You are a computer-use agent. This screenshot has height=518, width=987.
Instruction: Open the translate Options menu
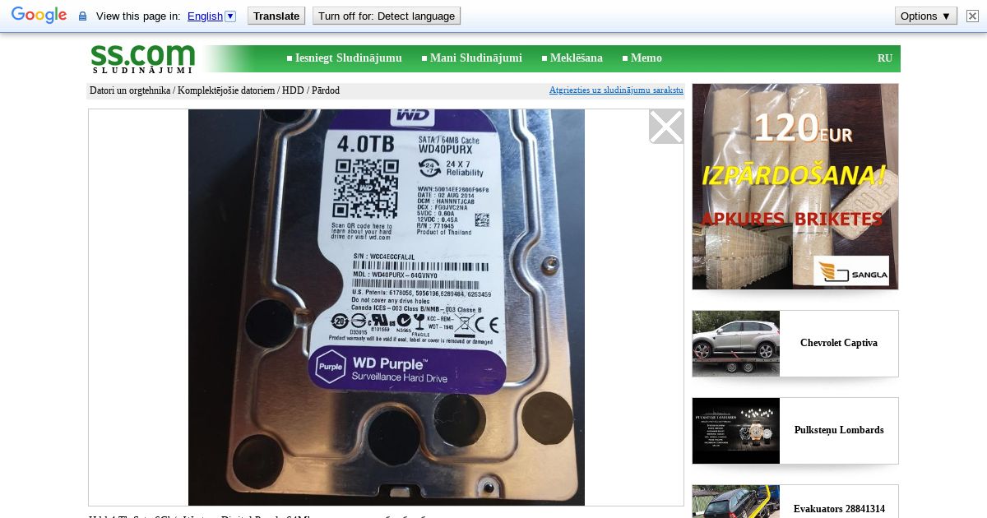[925, 16]
